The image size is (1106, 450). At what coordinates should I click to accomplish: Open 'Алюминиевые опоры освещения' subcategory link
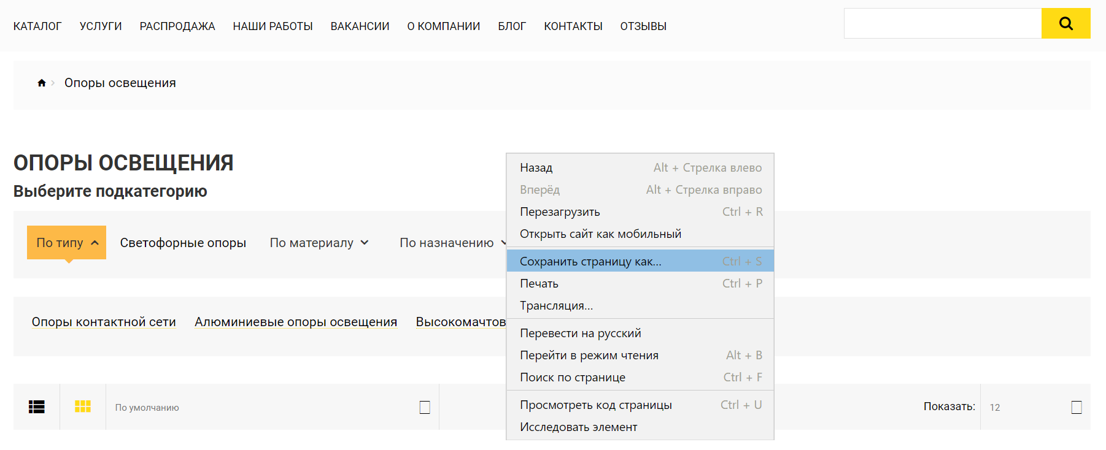point(296,322)
